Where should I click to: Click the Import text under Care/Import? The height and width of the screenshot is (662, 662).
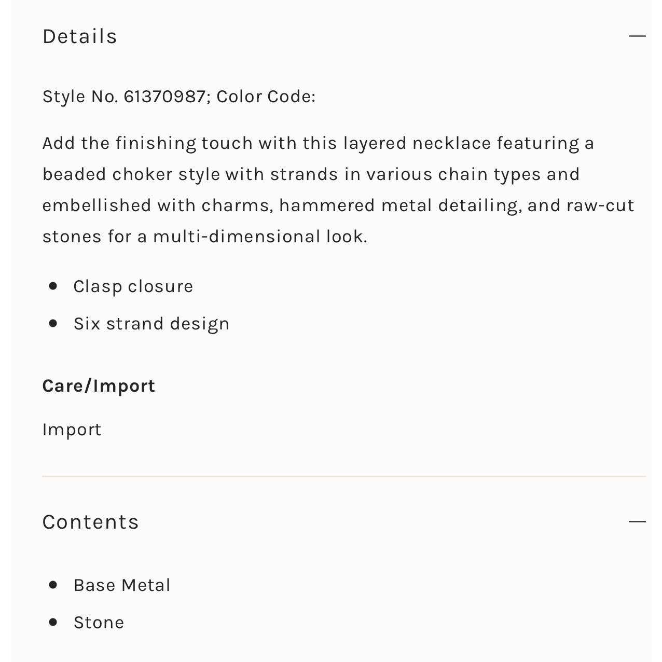coord(72,430)
